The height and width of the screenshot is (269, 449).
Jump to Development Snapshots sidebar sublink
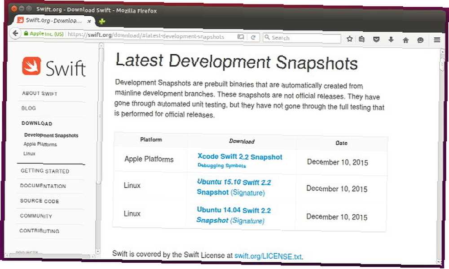[x=51, y=135]
